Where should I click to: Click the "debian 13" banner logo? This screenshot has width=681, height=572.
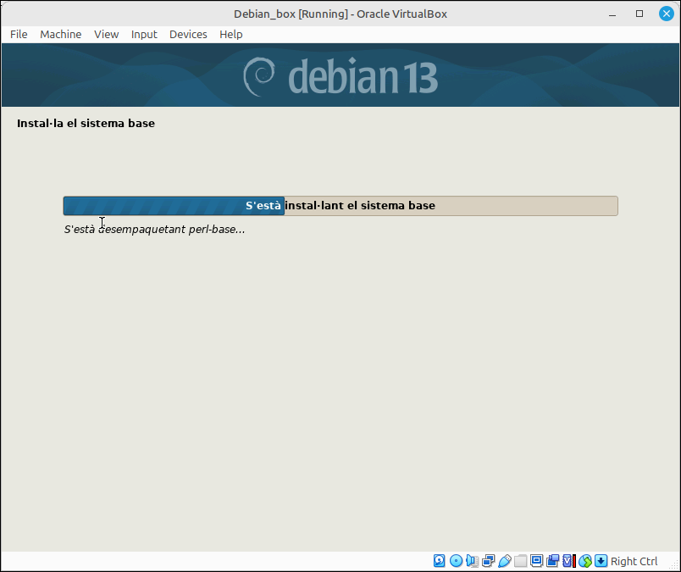point(340,76)
